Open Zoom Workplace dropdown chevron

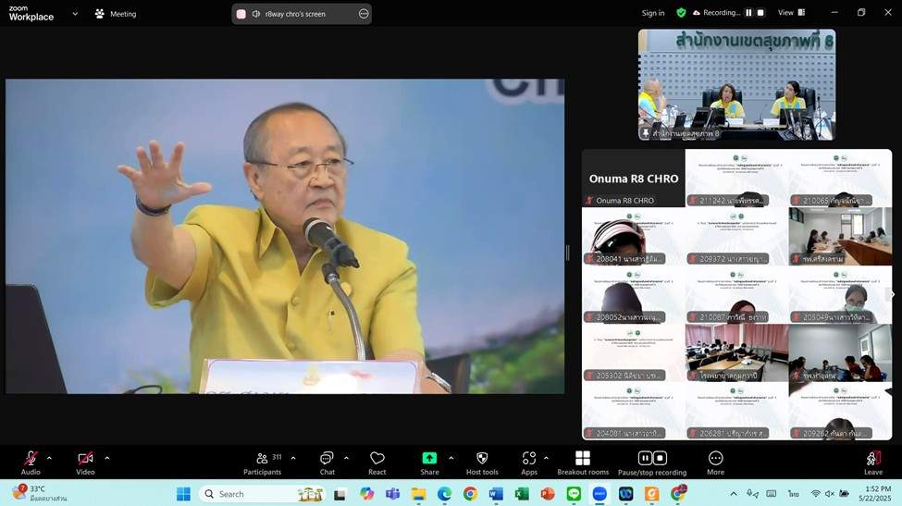pyautogui.click(x=75, y=14)
